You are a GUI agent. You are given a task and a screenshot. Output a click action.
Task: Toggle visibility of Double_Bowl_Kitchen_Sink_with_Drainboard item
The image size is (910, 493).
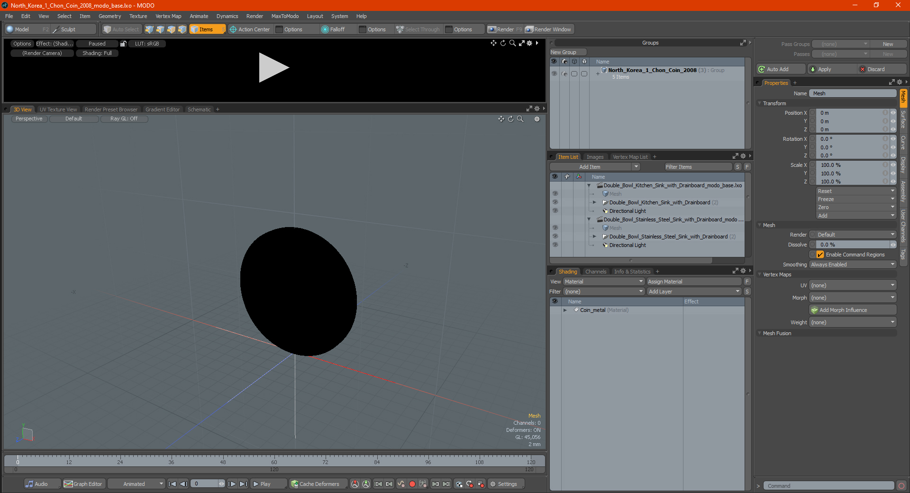[x=555, y=202]
